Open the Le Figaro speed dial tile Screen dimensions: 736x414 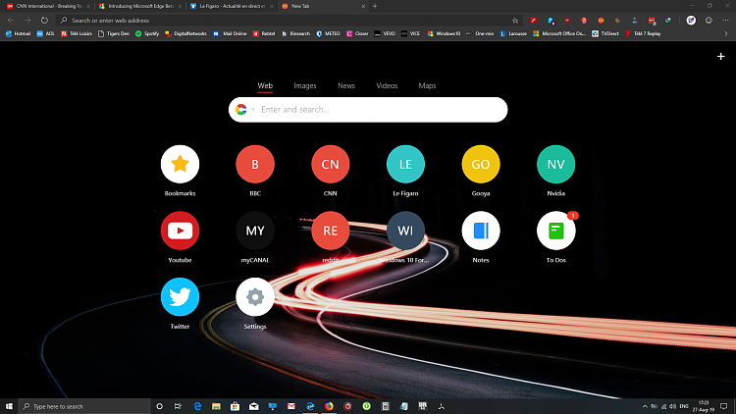(x=405, y=164)
